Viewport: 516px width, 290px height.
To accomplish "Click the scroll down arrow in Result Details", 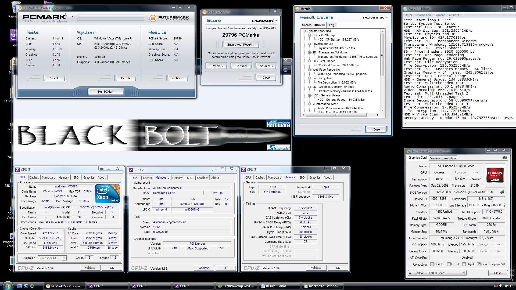I will (x=382, y=110).
